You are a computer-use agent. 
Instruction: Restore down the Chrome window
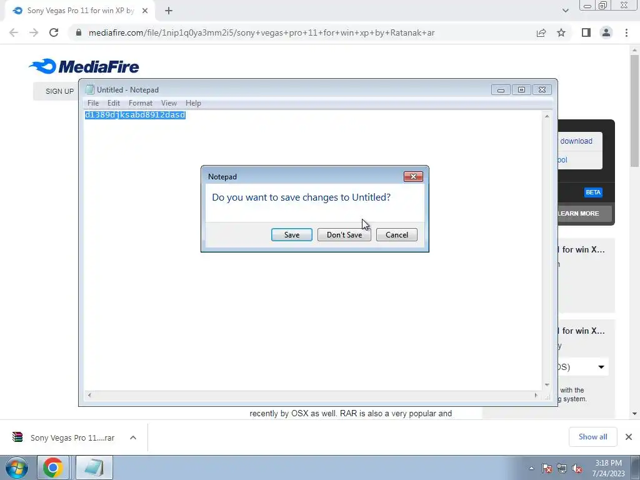pyautogui.click(x=603, y=6)
